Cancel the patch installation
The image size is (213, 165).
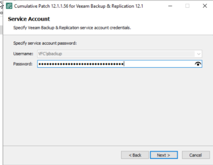point(196,155)
